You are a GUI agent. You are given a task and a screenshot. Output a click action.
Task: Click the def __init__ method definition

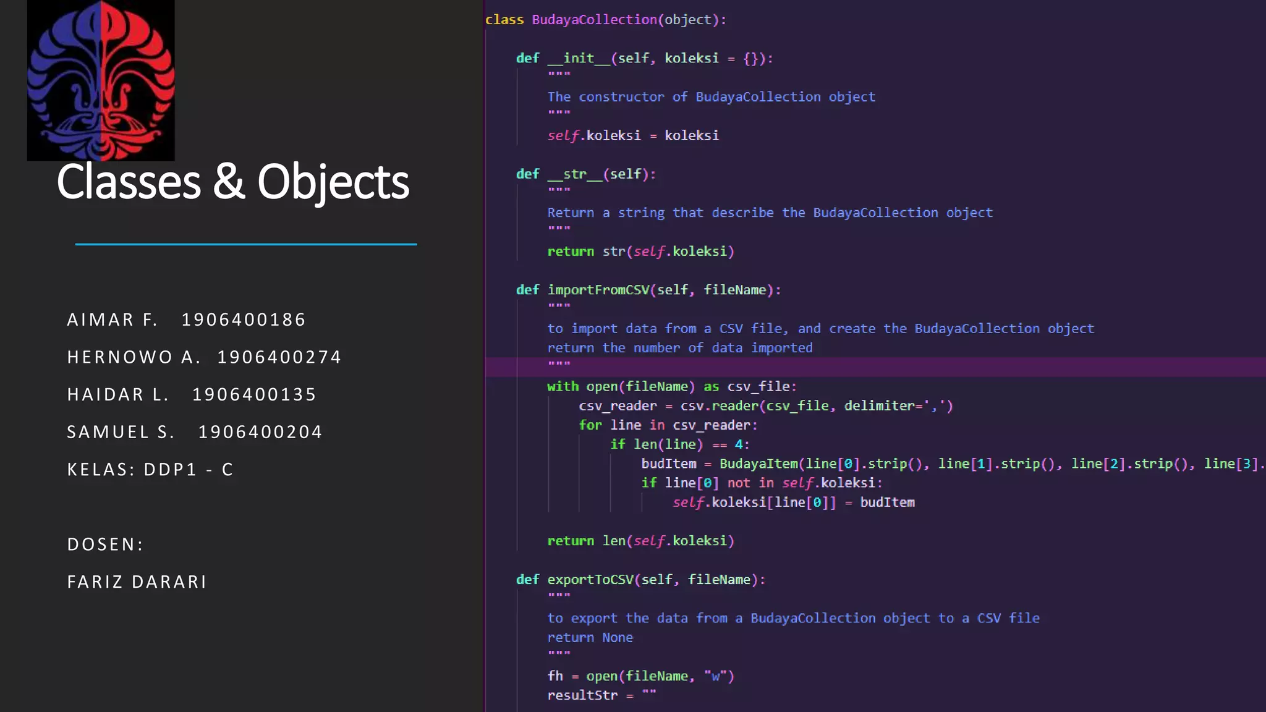click(644, 58)
